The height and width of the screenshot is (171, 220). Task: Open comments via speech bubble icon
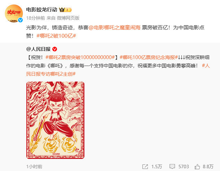[x=172, y=167]
